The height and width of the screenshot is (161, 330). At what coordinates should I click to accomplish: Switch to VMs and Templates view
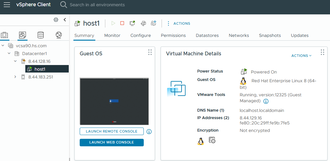click(x=22, y=35)
